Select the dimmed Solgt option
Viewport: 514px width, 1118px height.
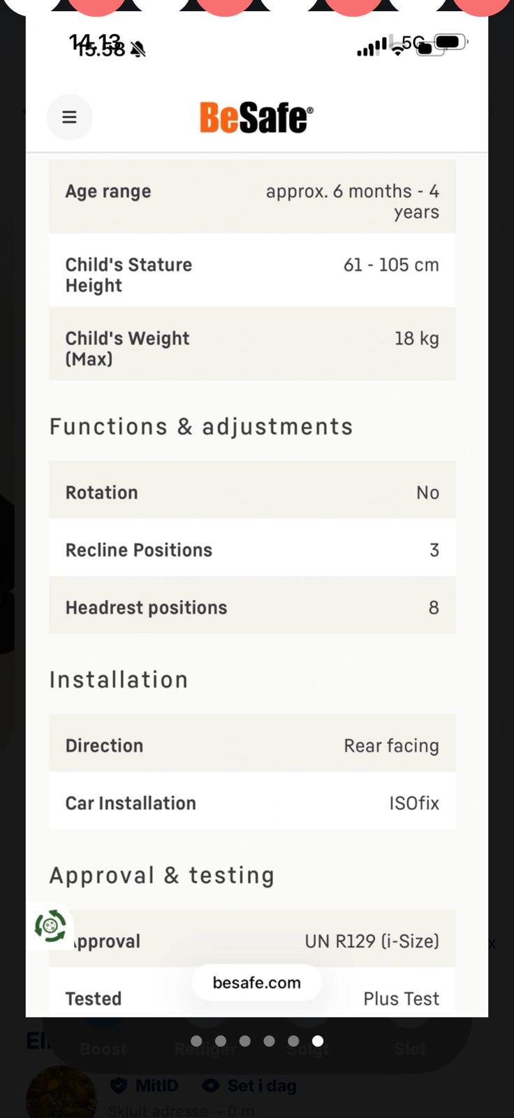point(308,1049)
